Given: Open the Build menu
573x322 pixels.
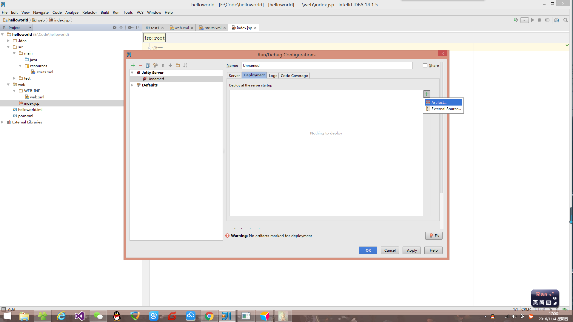Looking at the screenshot, I should [x=105, y=12].
